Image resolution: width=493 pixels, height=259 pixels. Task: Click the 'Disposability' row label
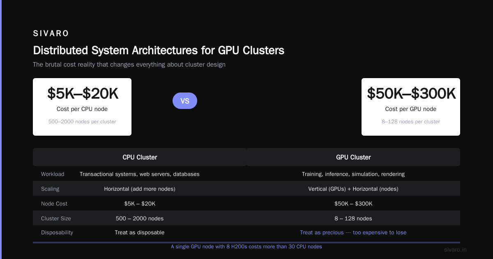[x=57, y=232]
